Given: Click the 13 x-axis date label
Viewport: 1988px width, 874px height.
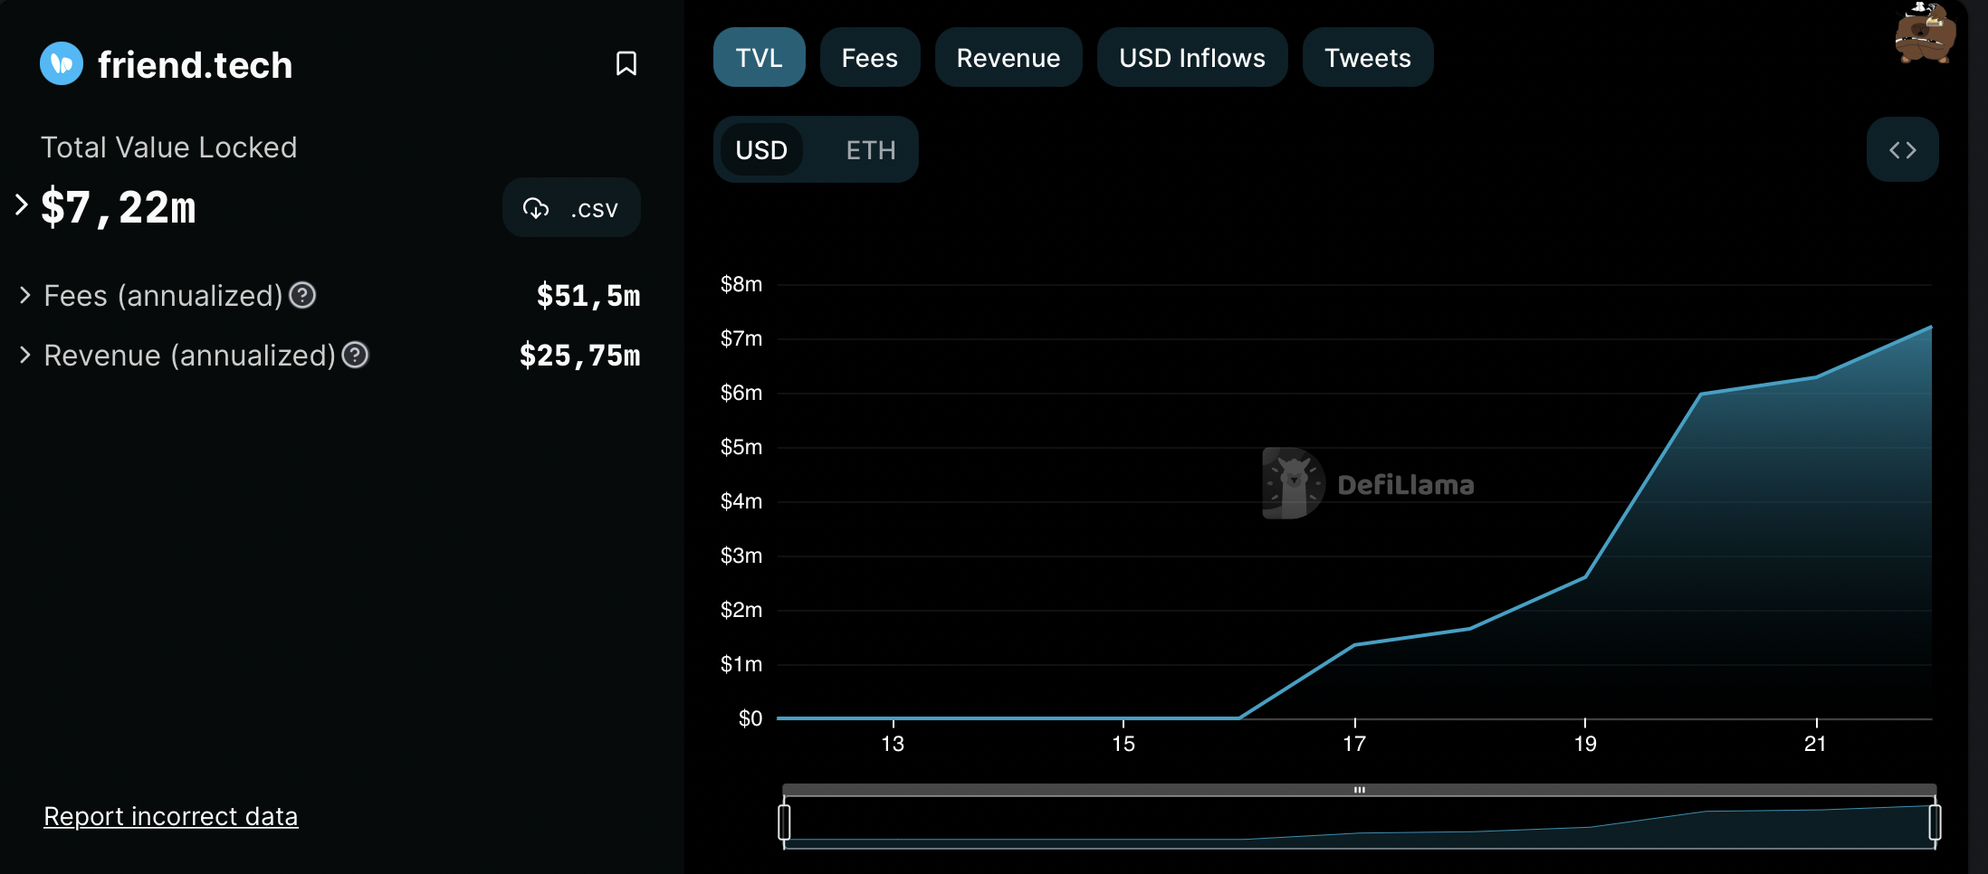Looking at the screenshot, I should 893,744.
